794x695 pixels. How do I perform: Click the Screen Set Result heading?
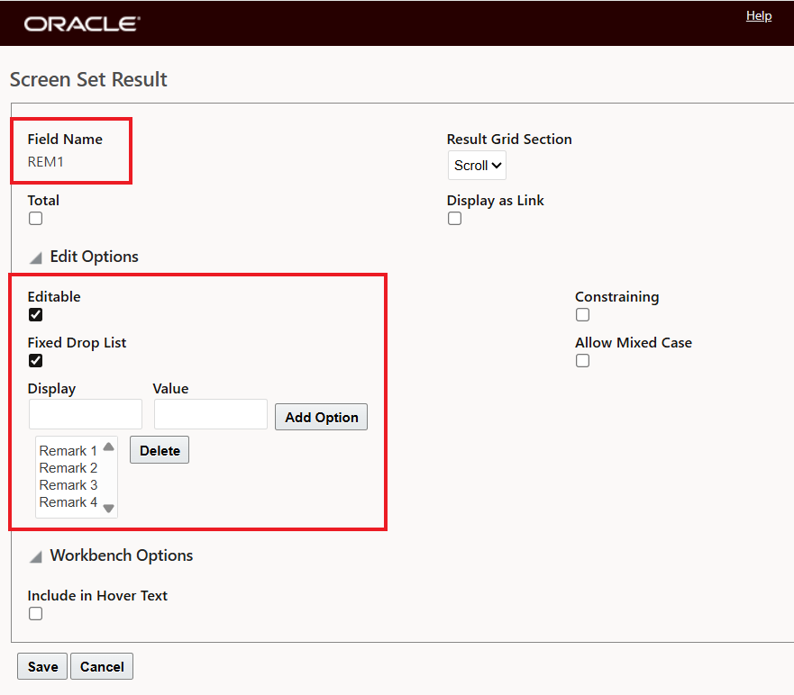click(x=88, y=79)
